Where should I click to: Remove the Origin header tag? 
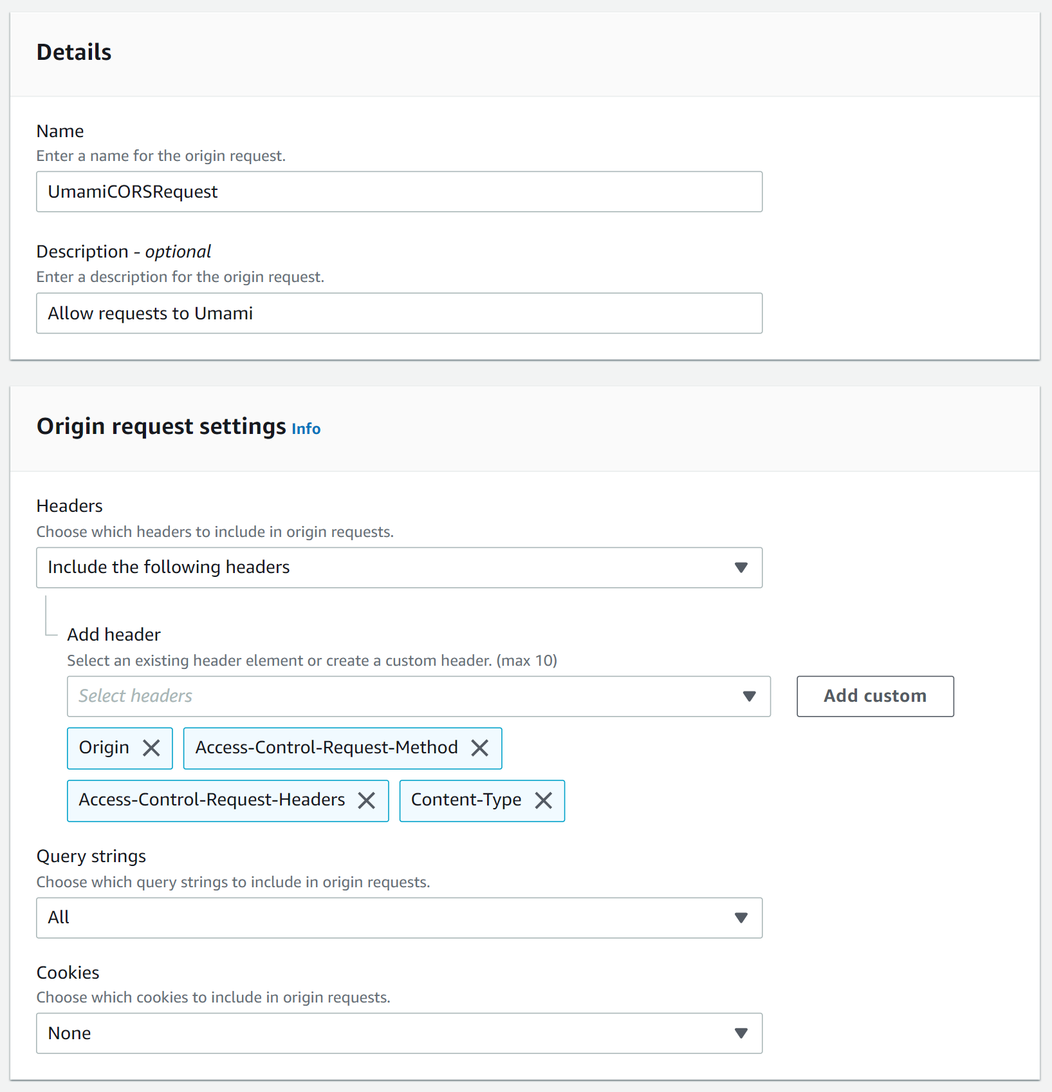tap(151, 748)
